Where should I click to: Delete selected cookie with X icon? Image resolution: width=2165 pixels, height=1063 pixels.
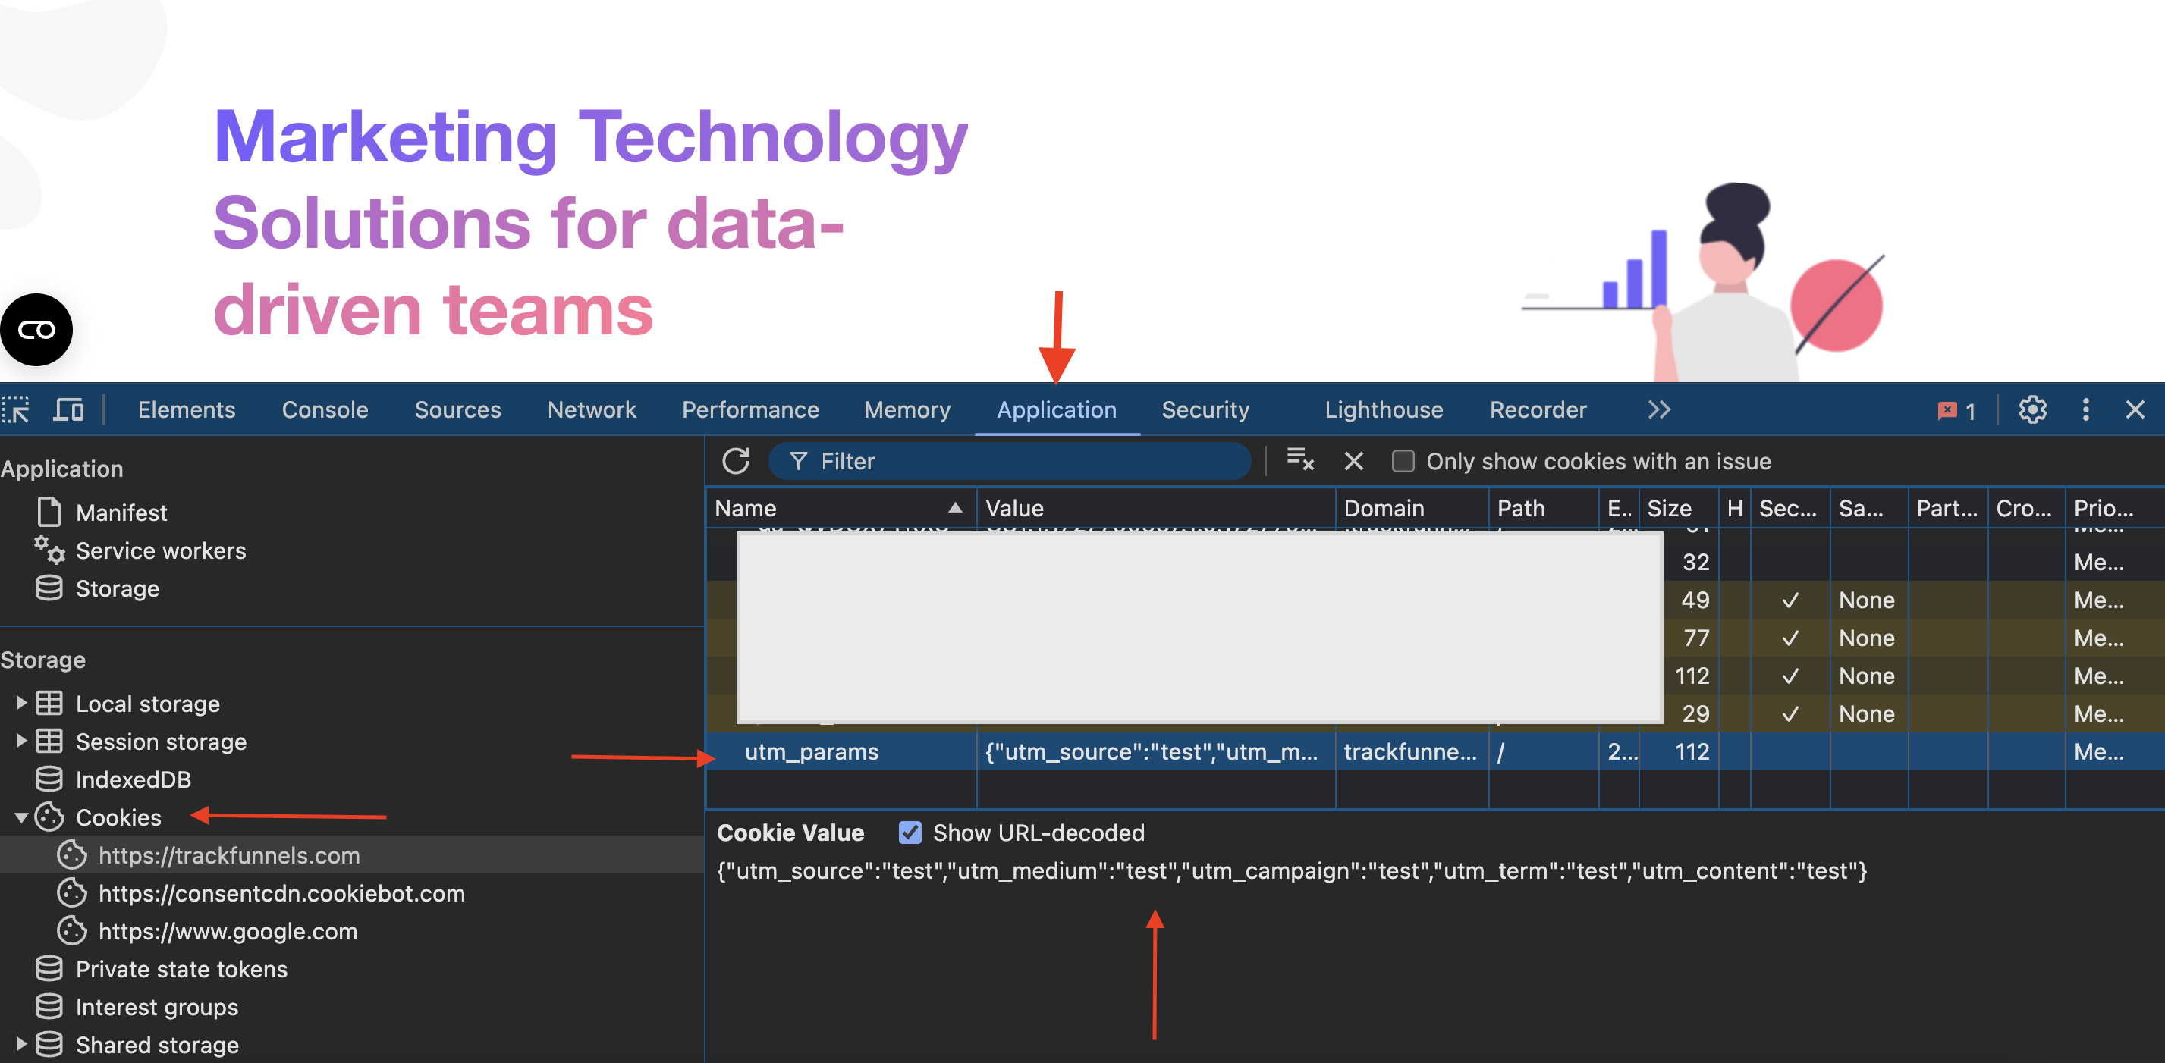[x=1353, y=460]
